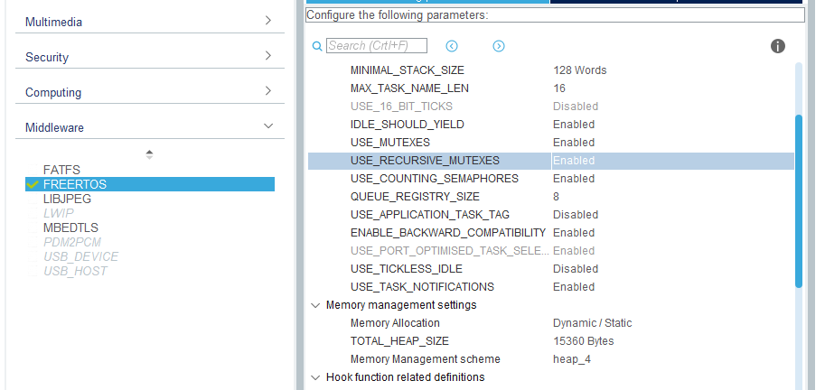
Task: Click the Middleware category label
Action: click(x=54, y=127)
